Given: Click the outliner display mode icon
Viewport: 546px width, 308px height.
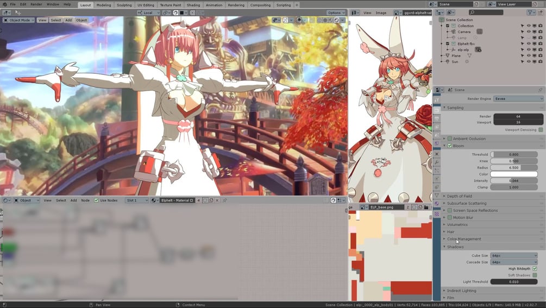Looking at the screenshot, I should [x=450, y=12].
